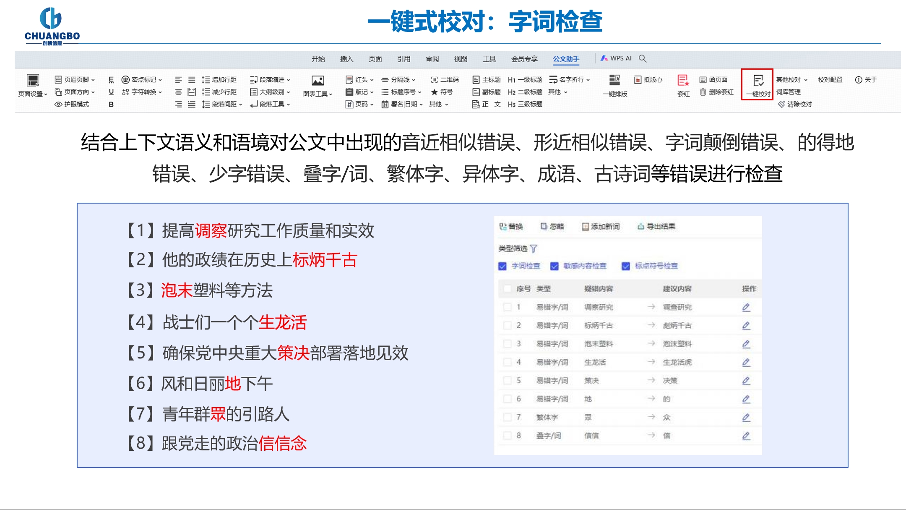Uncheck the 字词检查 checkbox
Viewport: 906px width, 510px height.
[502, 266]
